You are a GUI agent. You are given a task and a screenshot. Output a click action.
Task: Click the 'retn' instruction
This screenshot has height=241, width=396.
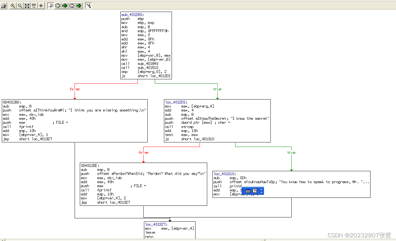149,237
